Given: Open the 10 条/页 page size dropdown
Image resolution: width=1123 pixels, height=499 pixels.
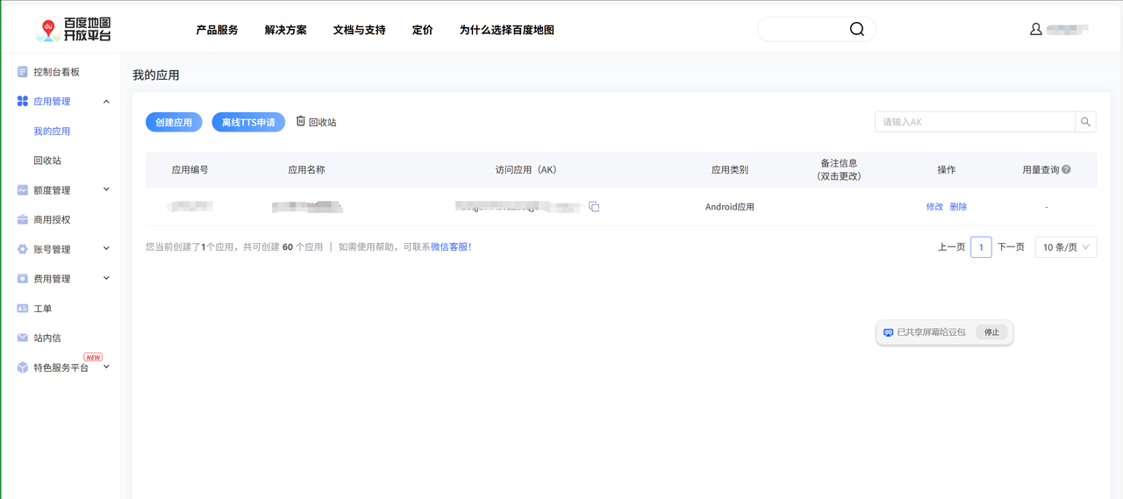Looking at the screenshot, I should tap(1066, 247).
